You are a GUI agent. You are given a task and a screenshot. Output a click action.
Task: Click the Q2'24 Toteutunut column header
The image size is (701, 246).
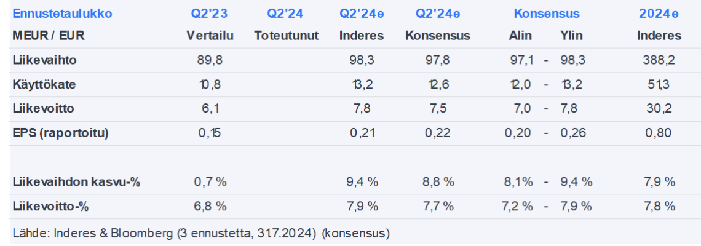coord(286,14)
